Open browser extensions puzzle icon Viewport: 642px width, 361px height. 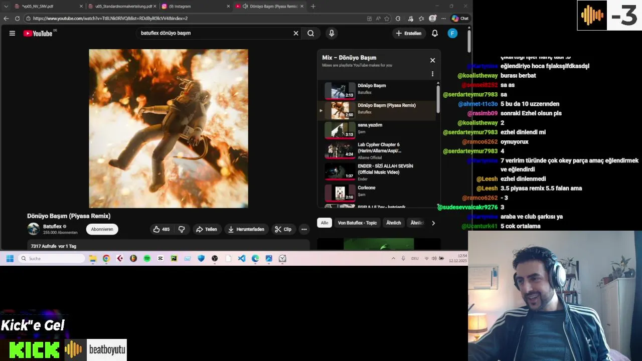pos(398,19)
